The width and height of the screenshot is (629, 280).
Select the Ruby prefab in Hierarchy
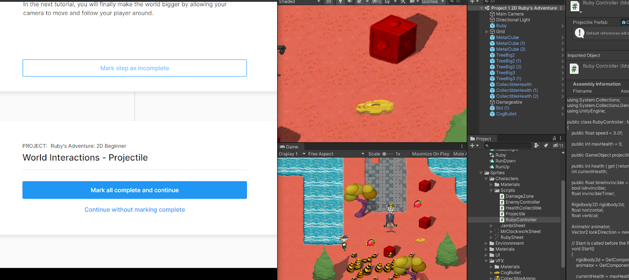[x=501, y=26]
